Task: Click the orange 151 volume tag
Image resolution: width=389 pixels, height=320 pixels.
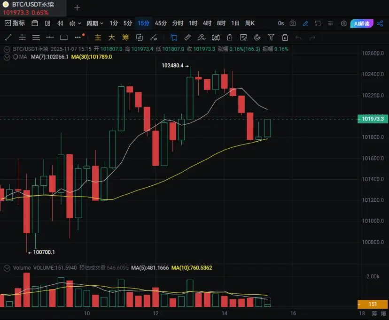Action: click(x=373, y=304)
